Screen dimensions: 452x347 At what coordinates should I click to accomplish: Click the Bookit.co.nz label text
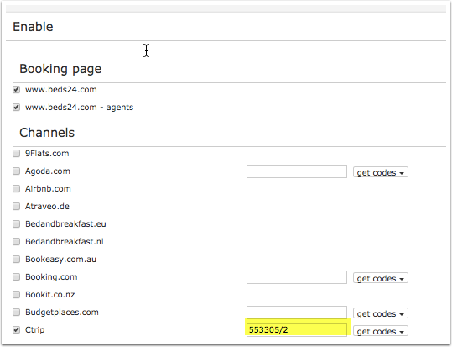point(49,294)
